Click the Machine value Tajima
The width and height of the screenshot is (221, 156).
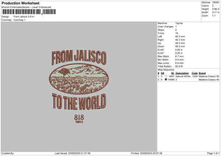[x=179, y=23]
